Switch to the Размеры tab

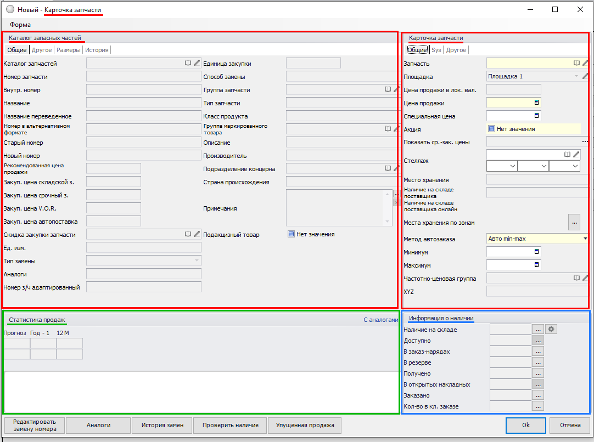point(69,50)
